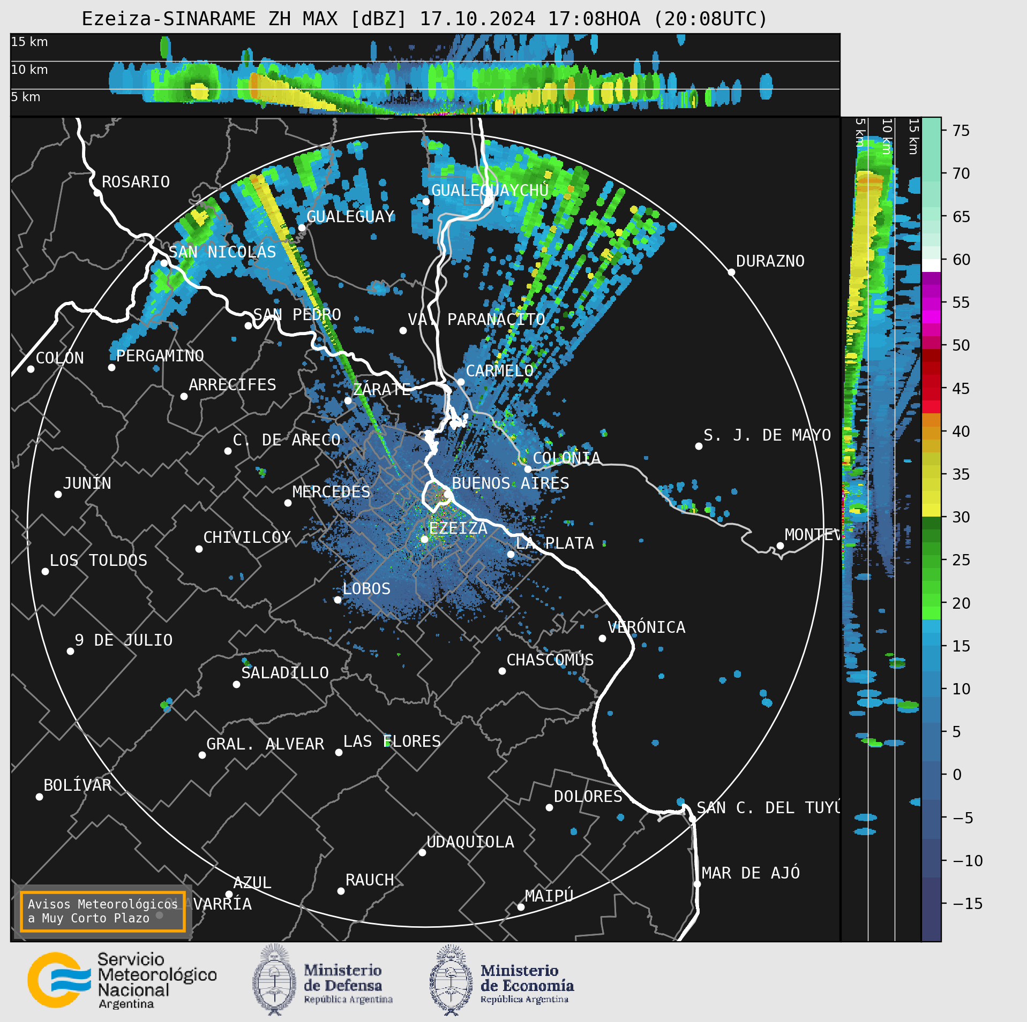Click the Ministerio de Defensa emblem
Viewport: 1027px width, 1022px height.
pos(274,980)
